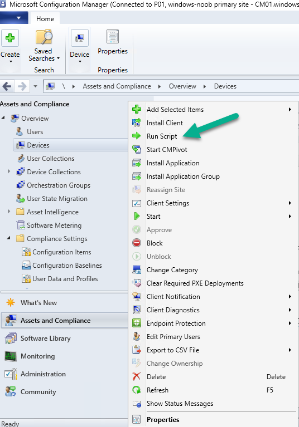The width and height of the screenshot is (299, 427).
Task: Switch to the Home ribbon tab
Action: pos(45,18)
